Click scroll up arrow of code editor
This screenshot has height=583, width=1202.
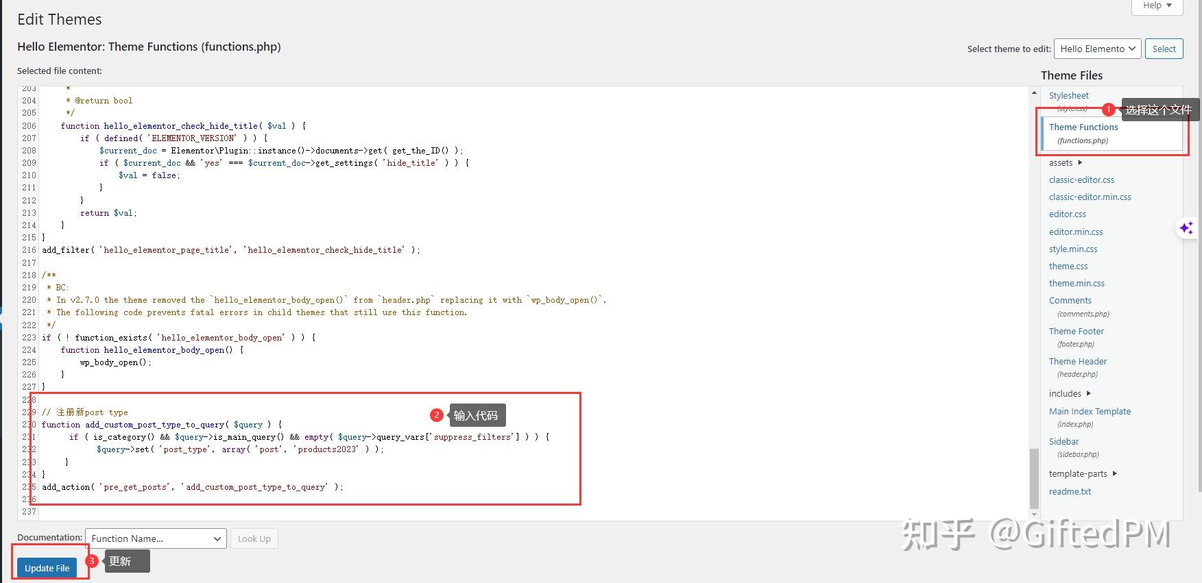point(1034,92)
